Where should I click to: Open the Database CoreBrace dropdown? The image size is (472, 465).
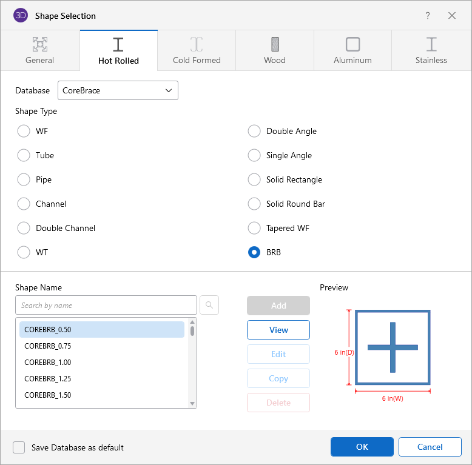point(118,90)
